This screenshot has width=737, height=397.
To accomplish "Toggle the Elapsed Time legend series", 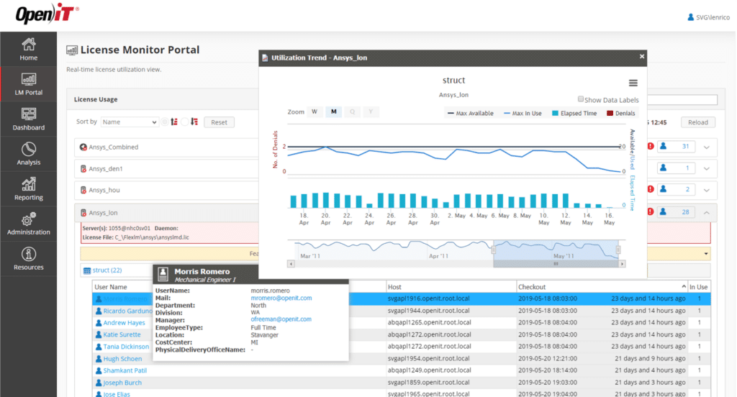I will pos(574,114).
